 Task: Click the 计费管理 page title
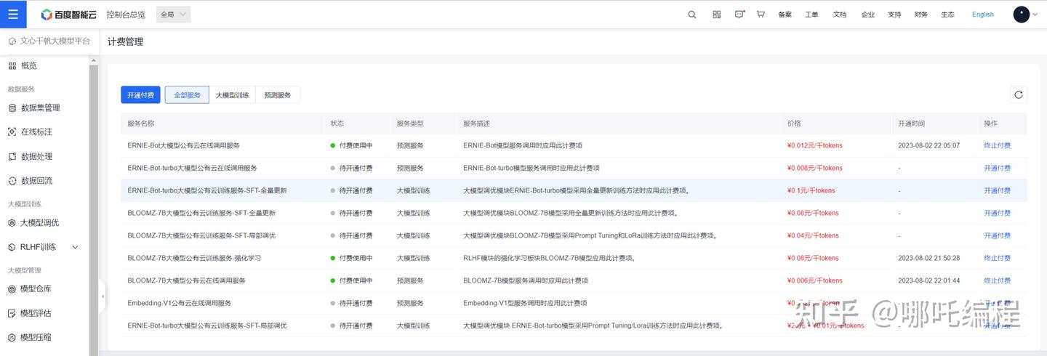coord(125,41)
